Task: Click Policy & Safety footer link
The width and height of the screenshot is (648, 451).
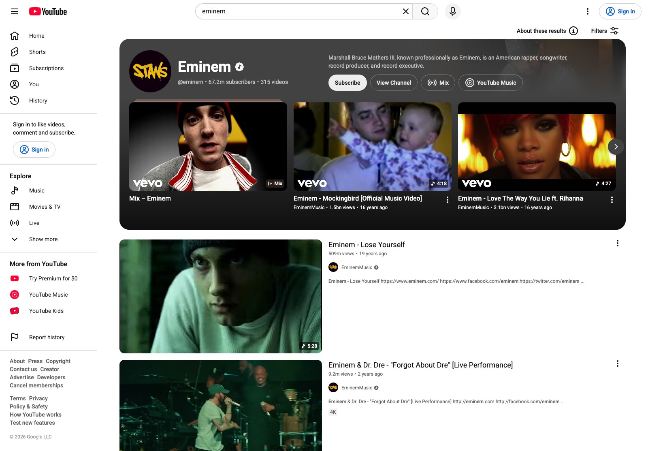Action: pyautogui.click(x=29, y=406)
